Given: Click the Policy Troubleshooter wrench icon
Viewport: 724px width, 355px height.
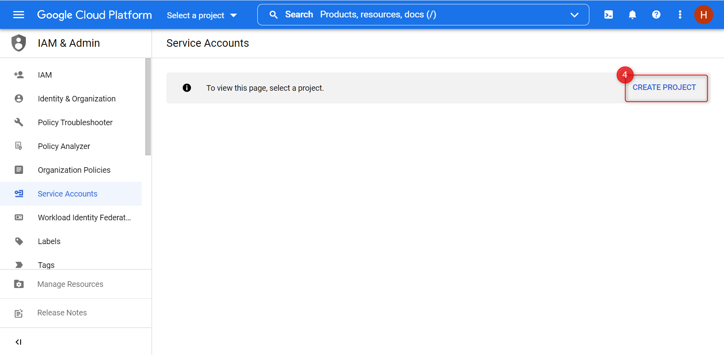Looking at the screenshot, I should pyautogui.click(x=19, y=122).
